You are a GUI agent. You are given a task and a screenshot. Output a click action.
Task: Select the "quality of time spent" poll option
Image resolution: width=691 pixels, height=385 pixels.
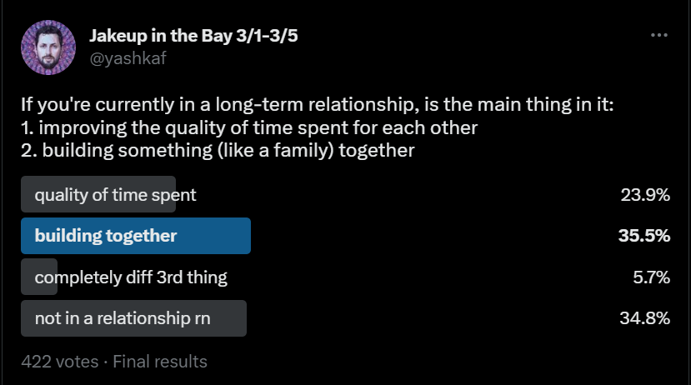115,195
